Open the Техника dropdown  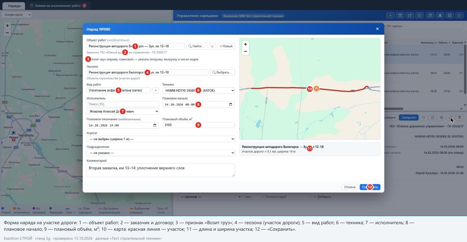pyautogui.click(x=199, y=90)
